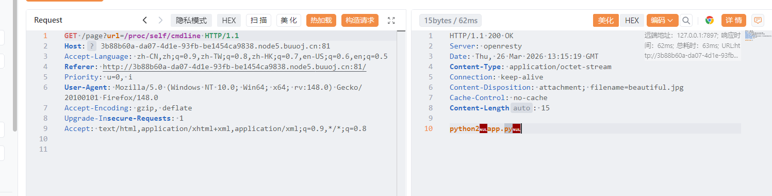
Task: Open the 编码 encoding dropdown
Action: tap(662, 20)
